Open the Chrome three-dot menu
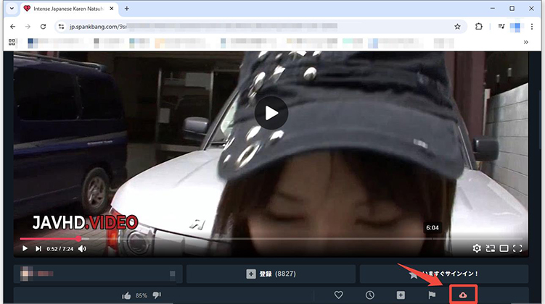The image size is (545, 304). (532, 26)
